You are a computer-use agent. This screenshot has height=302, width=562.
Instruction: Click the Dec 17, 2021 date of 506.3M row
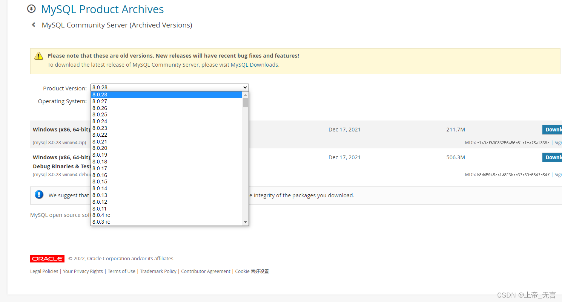pos(344,157)
